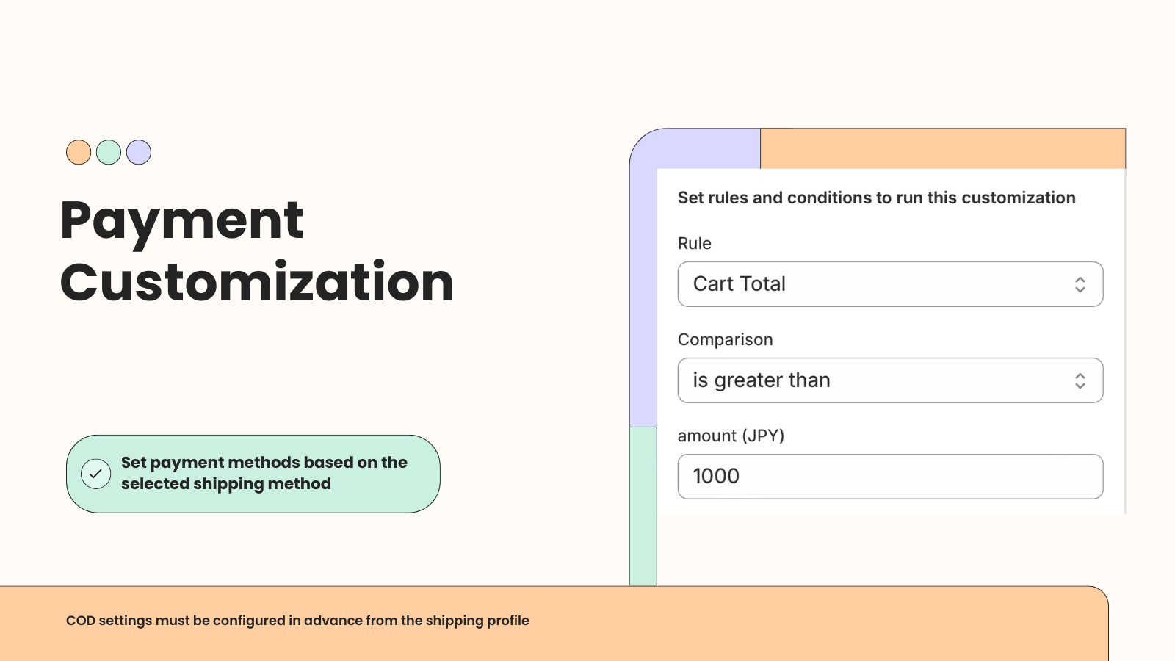1175x661 pixels.
Task: Click the chevron stepper on the Comparison selector
Action: point(1080,380)
